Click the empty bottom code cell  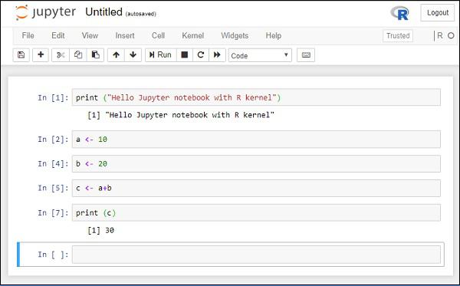(256, 255)
